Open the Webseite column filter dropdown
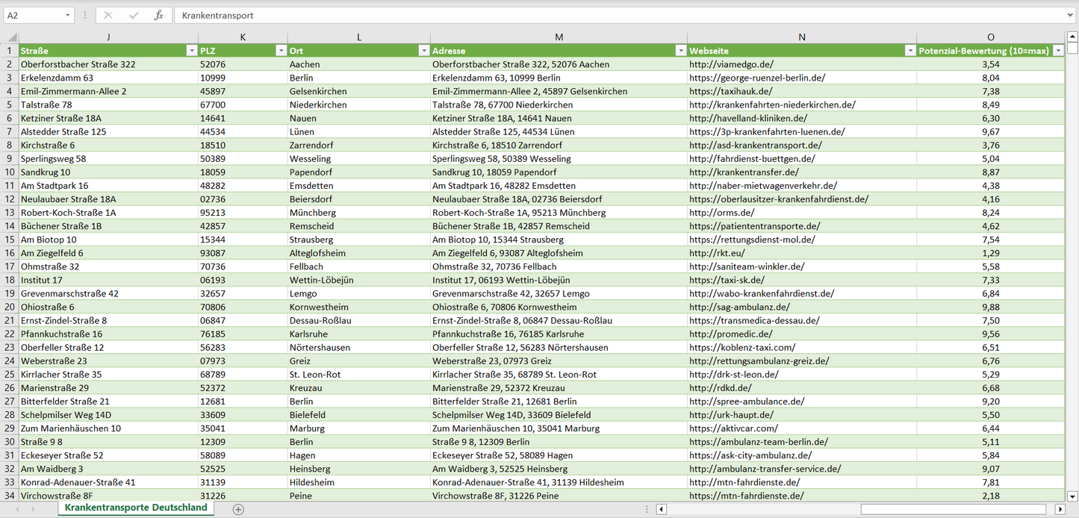 point(909,51)
